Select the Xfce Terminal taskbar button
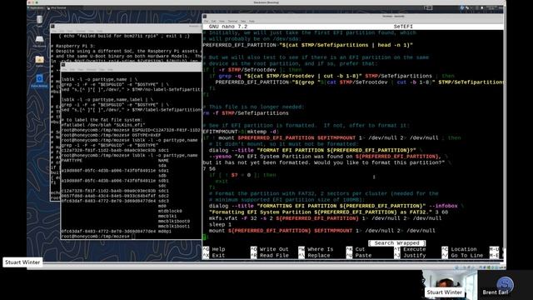The image size is (533, 300). (x=58, y=7)
